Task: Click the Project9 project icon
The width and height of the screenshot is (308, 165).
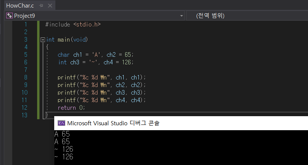Action: pyautogui.click(x=9, y=16)
